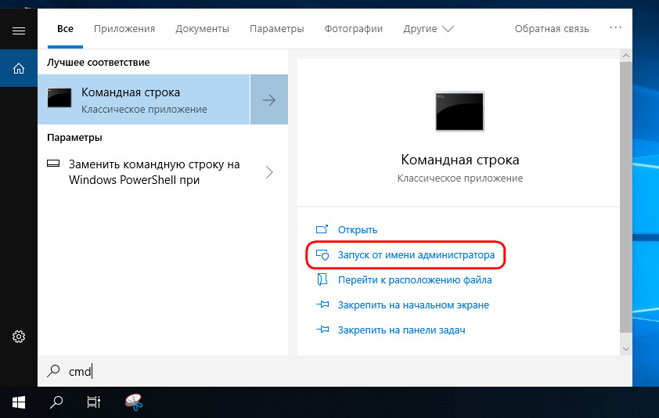Launch the Snipping Tool taskbar icon
The height and width of the screenshot is (418, 659).
(x=133, y=402)
